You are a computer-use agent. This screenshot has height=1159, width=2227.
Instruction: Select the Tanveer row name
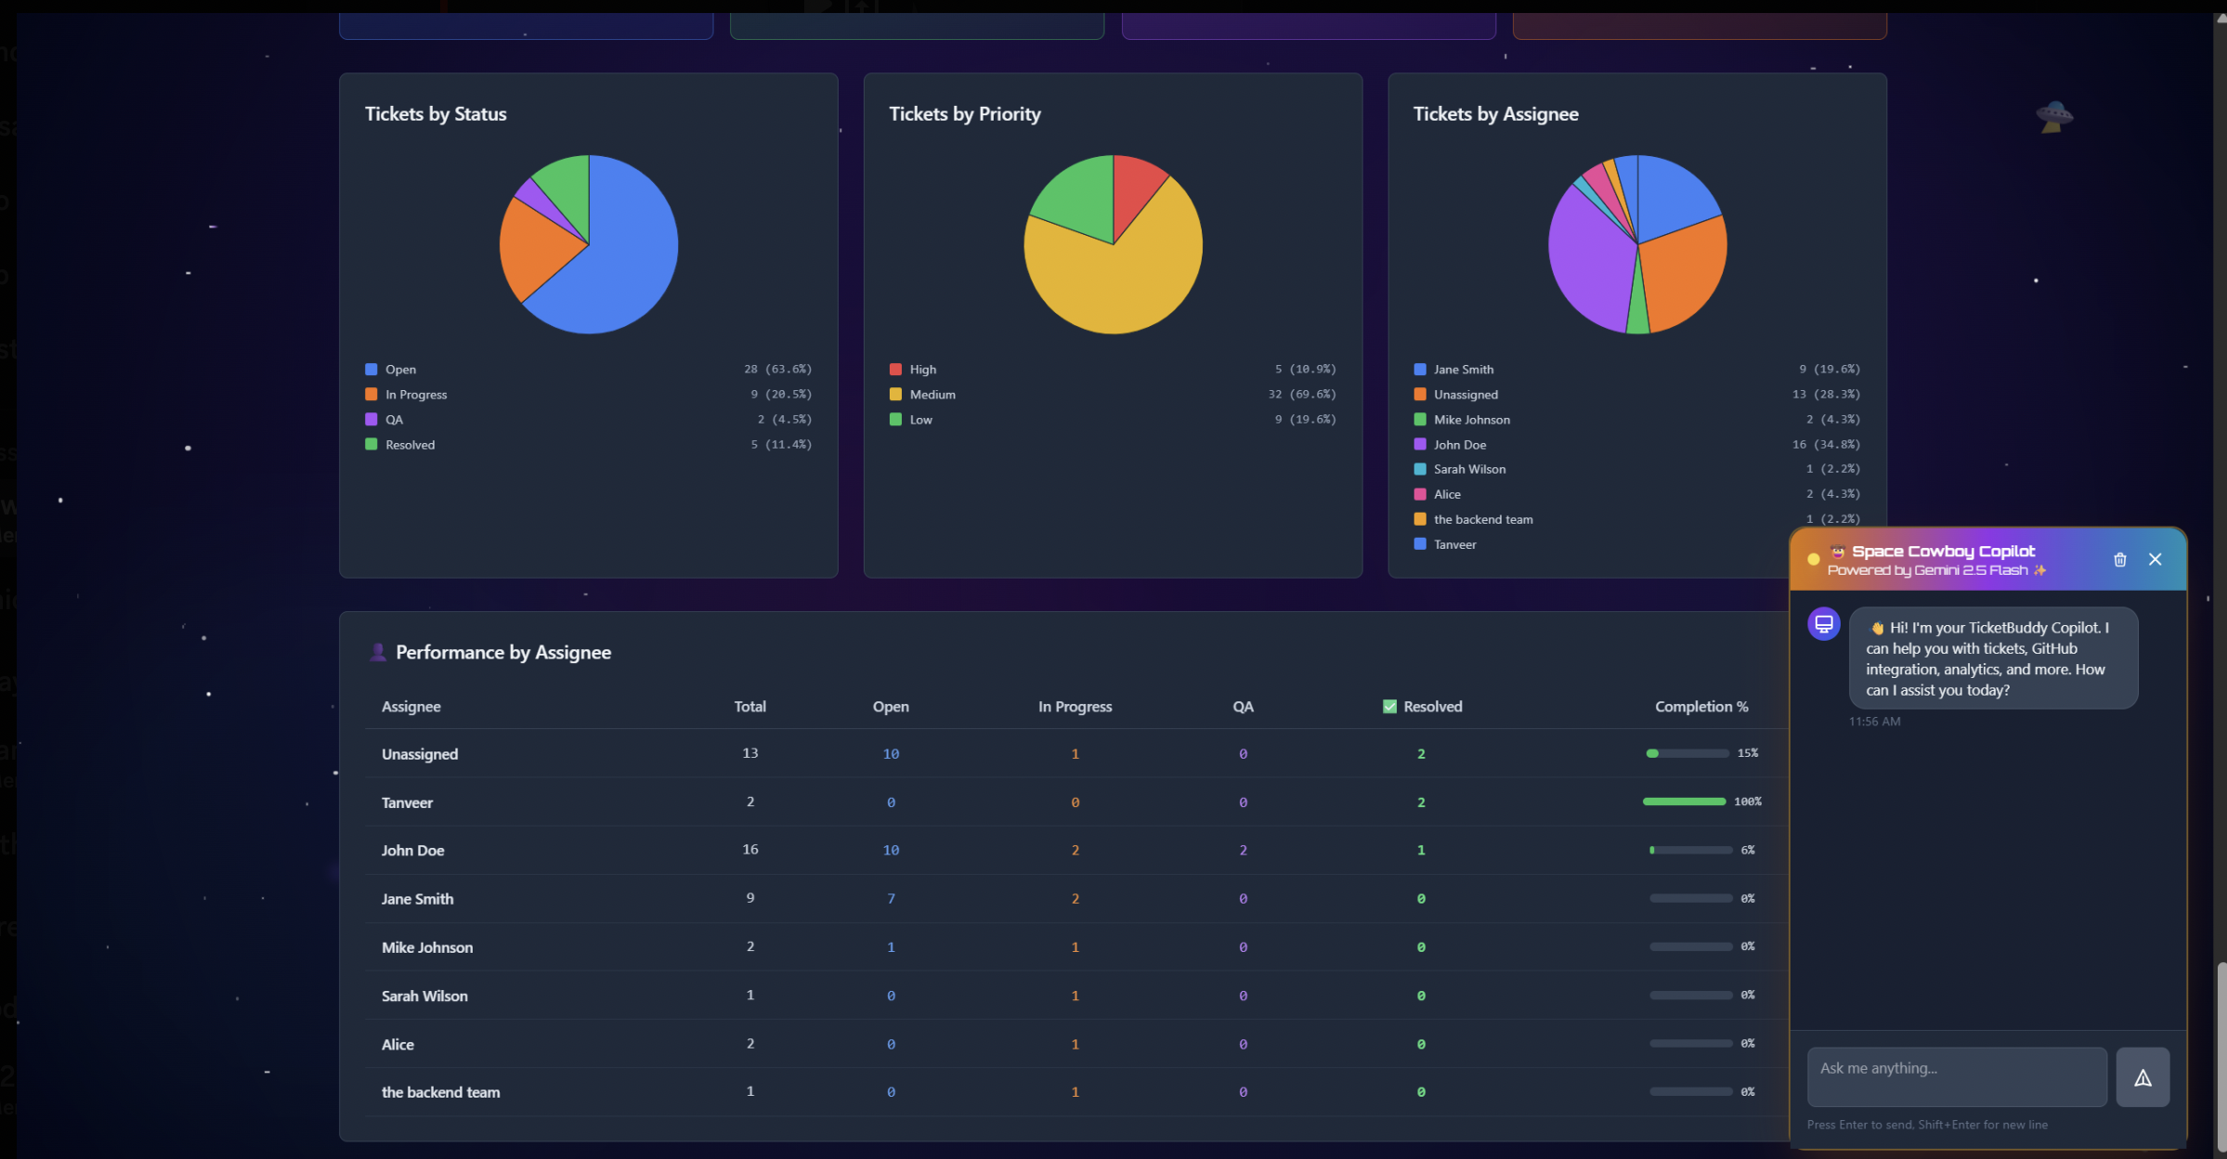pos(407,802)
